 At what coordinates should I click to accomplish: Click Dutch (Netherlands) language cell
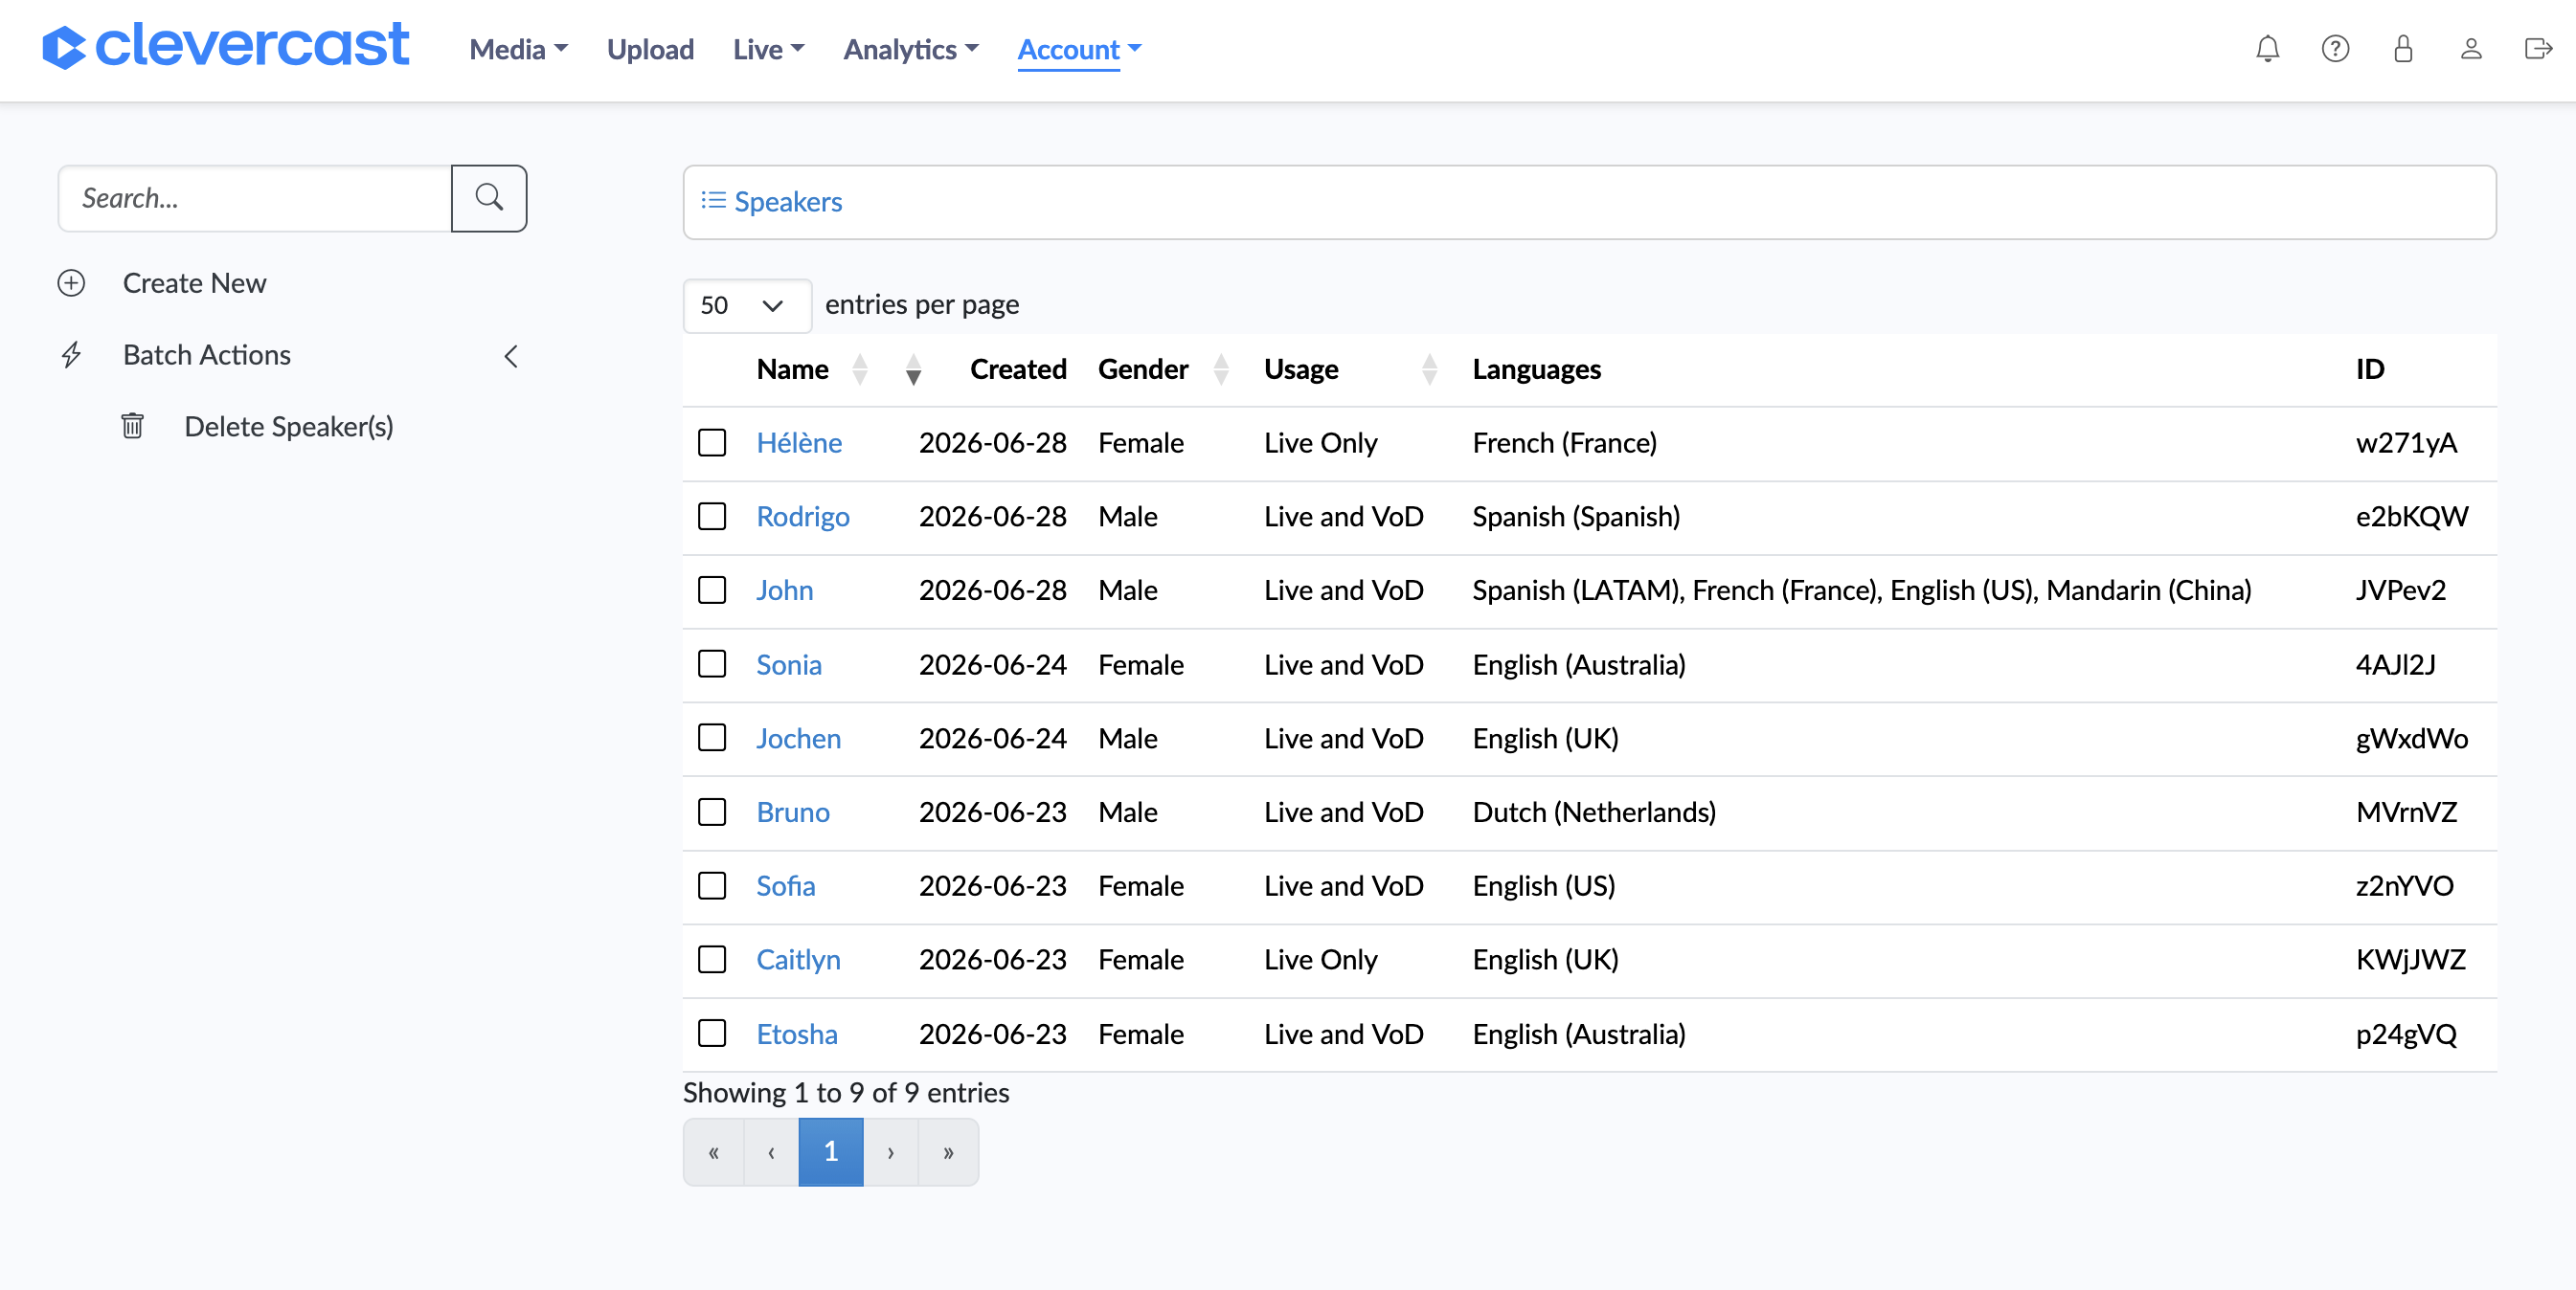[x=1594, y=812]
